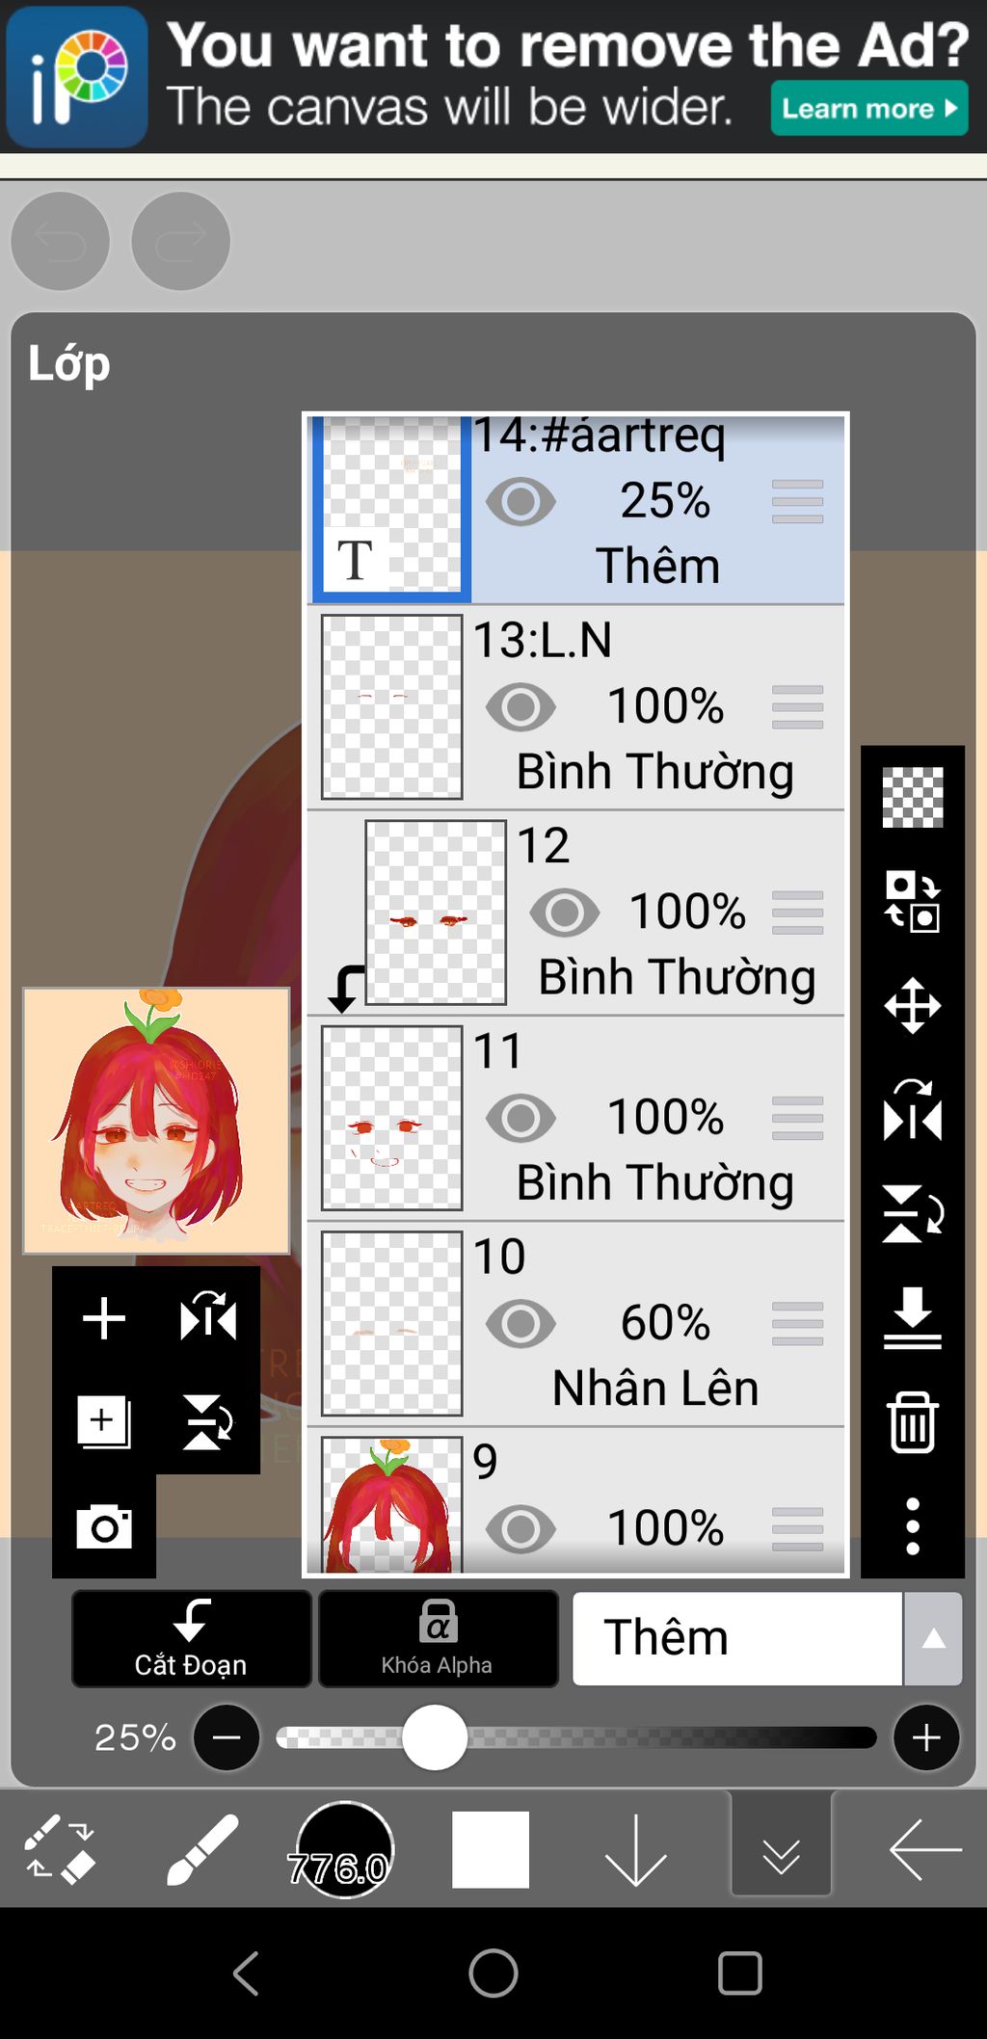The width and height of the screenshot is (987, 2039).
Task: Merge layer down with the download arrow icon
Action: (x=912, y=1318)
